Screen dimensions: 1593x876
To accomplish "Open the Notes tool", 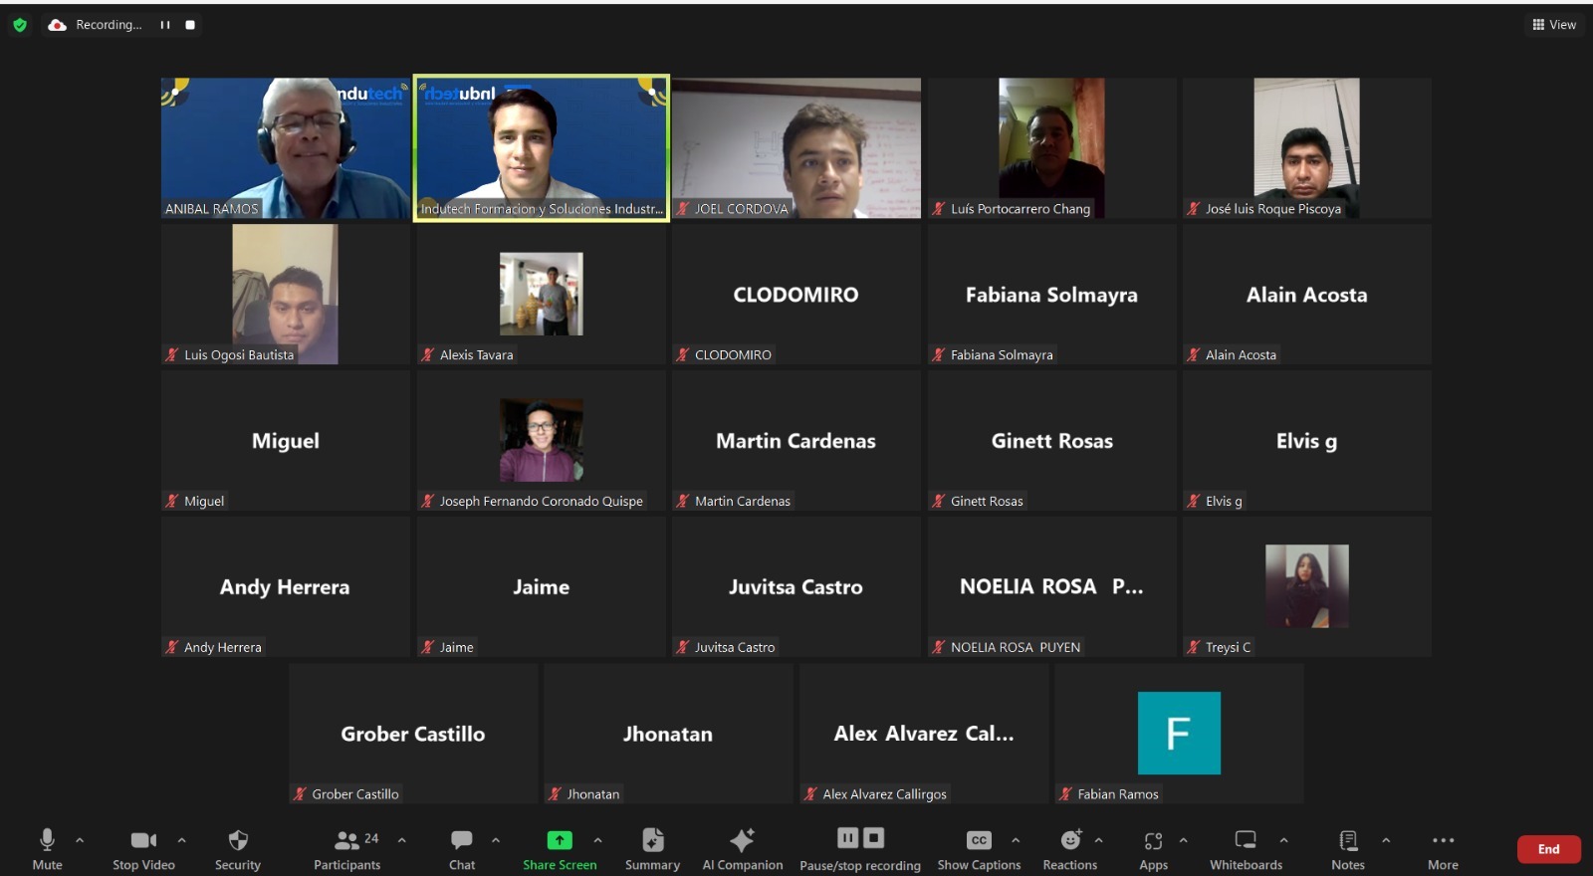I will (1348, 848).
